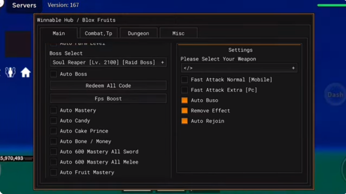This screenshot has width=346, height=194.
Task: Tap the crew members icon
Action: click(11, 72)
